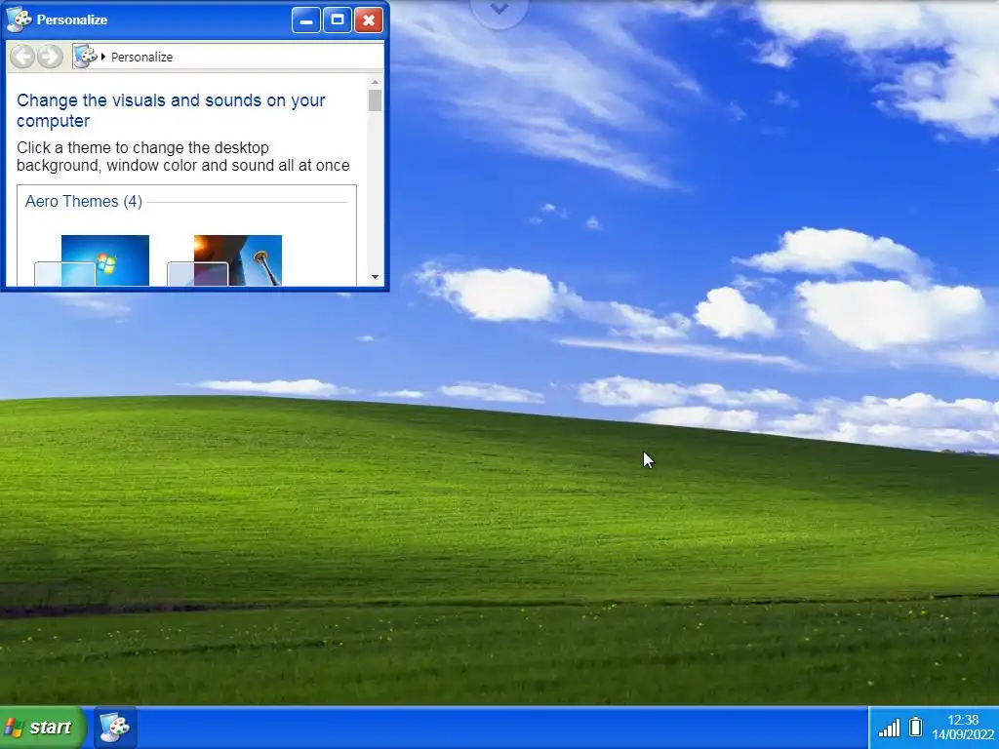
Task: Close the Personalize window
Action: point(368,20)
